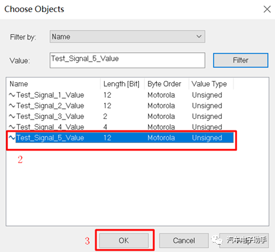Click signal icon beside Test_Signal_1_Value

coord(12,95)
